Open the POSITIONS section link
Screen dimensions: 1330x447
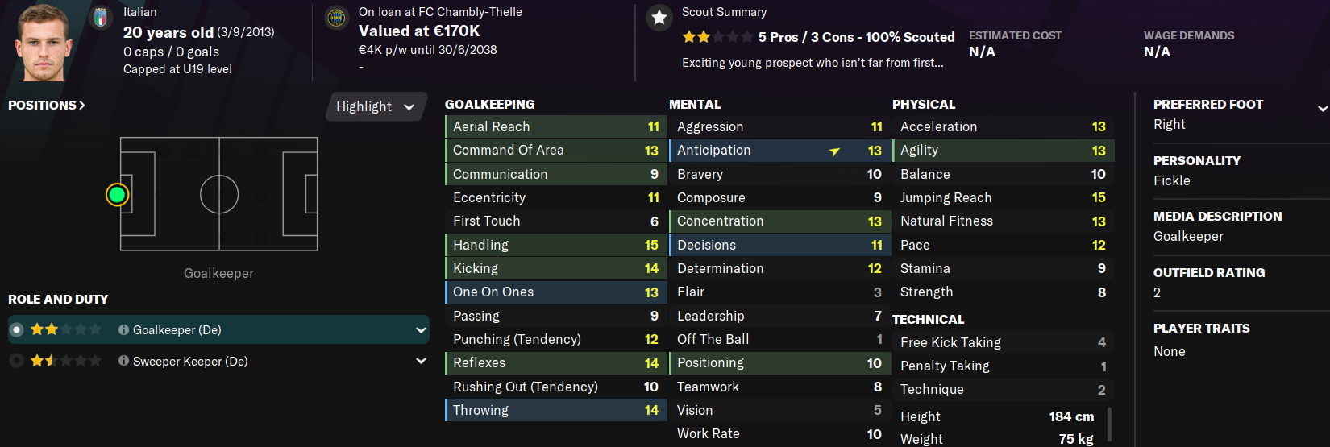[46, 106]
